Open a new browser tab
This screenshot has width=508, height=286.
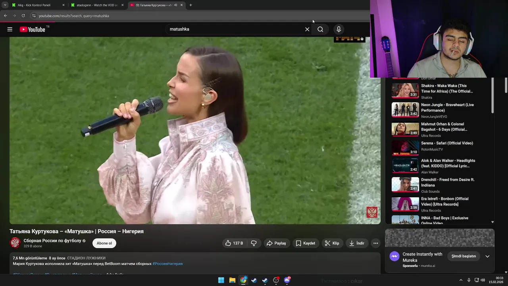190,5
